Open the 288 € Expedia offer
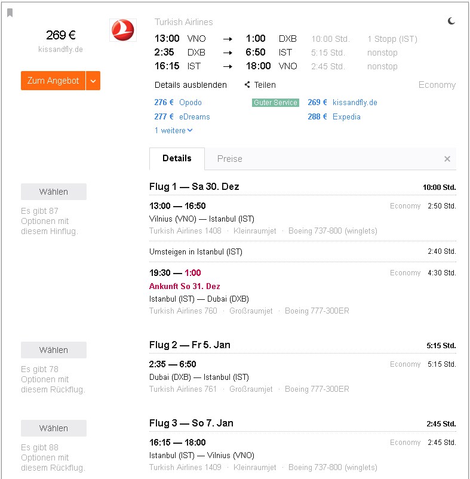The height and width of the screenshot is (479, 470). coord(334,116)
